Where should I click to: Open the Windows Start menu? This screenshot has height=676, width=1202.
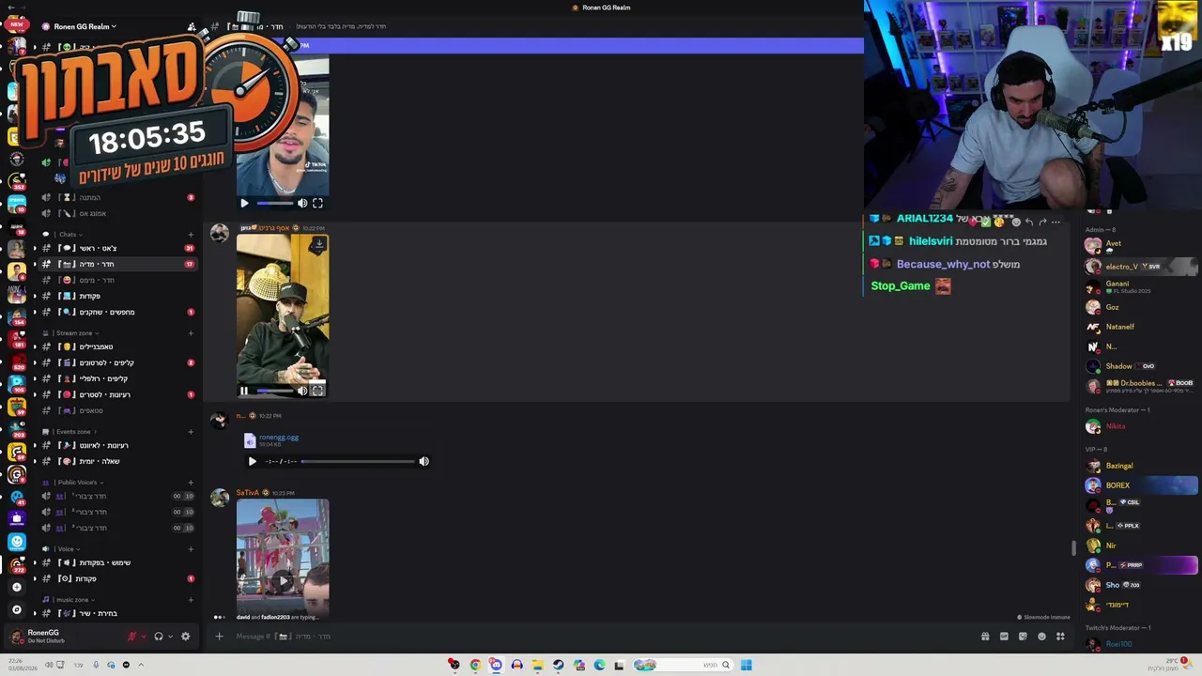click(x=746, y=665)
